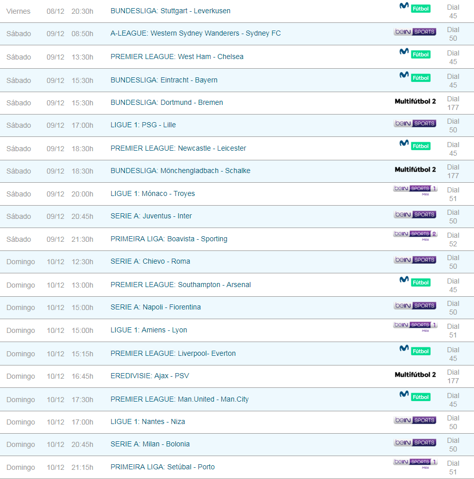Click beIN Sports 1 Max logo for Mónaco - Troyes
The height and width of the screenshot is (479, 474).
pos(415,189)
